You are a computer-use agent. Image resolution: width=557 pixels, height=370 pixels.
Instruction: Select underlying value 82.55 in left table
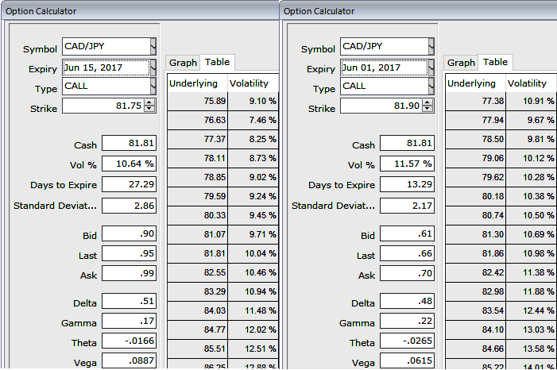(197, 272)
